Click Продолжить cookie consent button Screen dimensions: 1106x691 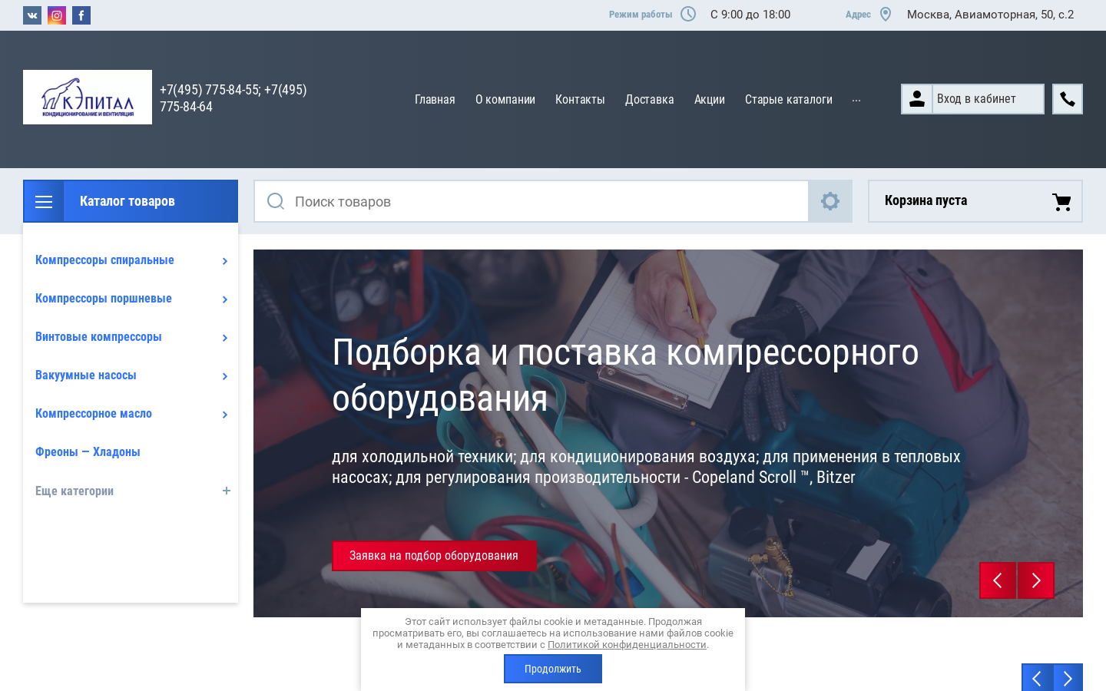pyautogui.click(x=553, y=669)
